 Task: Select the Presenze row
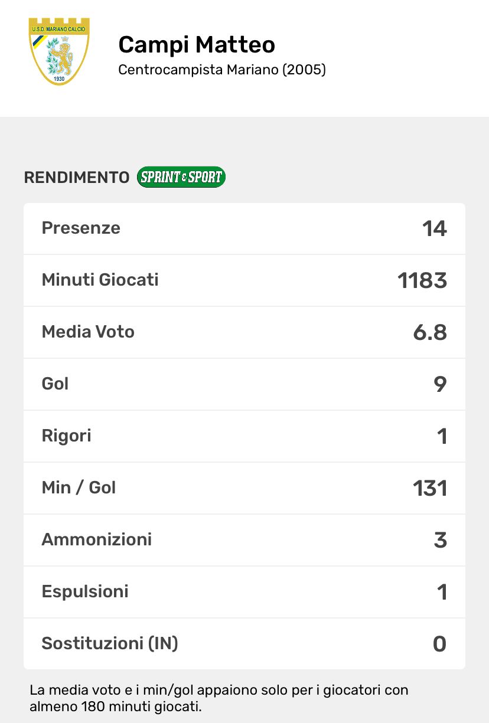coord(244,228)
